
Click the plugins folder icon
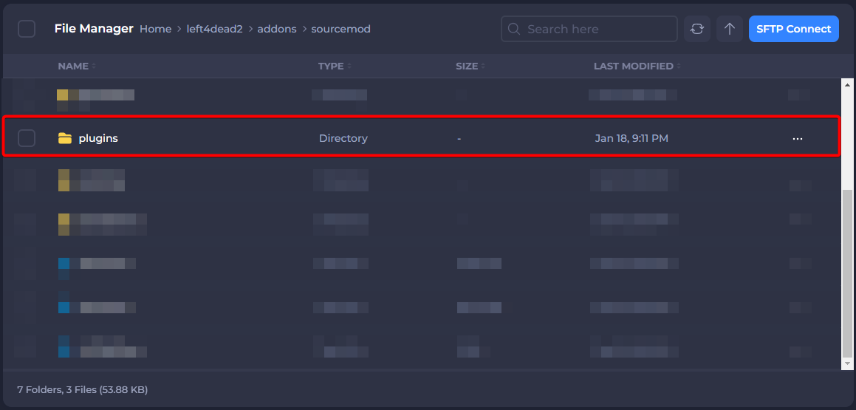tap(65, 138)
